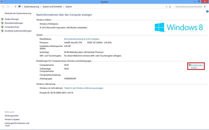Viewport: 209px width, 130px height.
Task: Click Windows ist nicht aktiviert text
Action: tap(51, 88)
